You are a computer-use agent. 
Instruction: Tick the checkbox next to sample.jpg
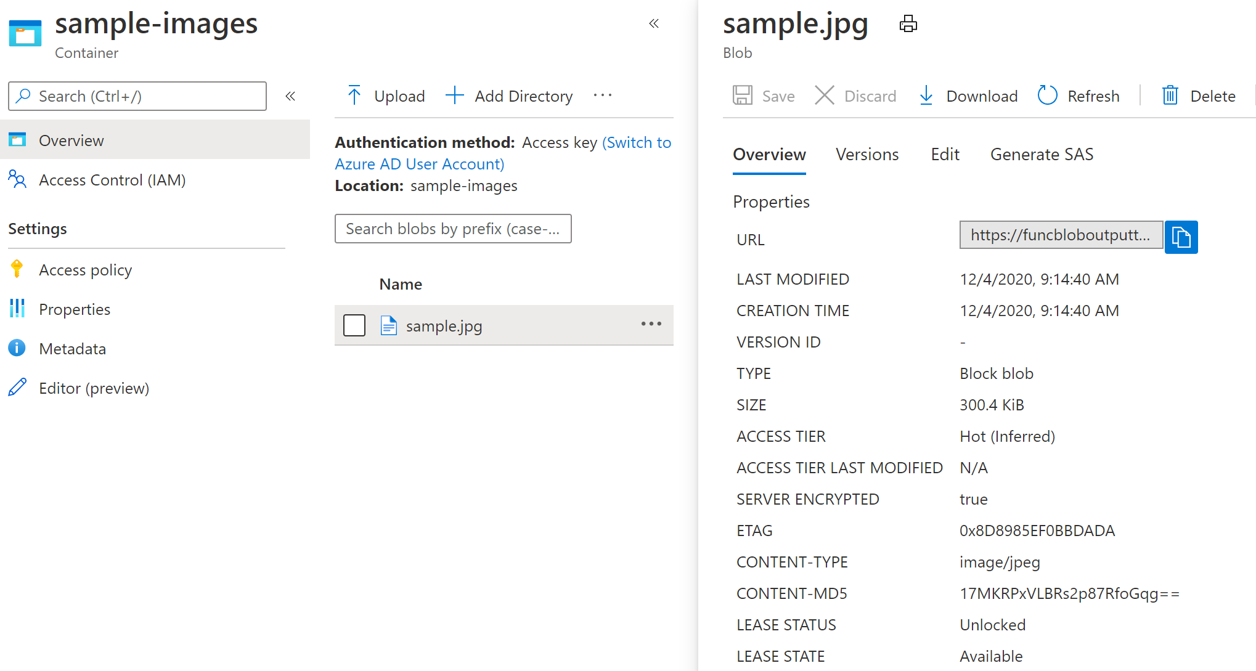(354, 325)
